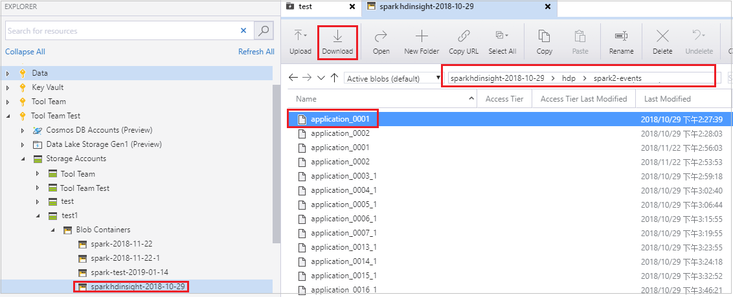This screenshot has width=733, height=297.
Task: Go up one folder with the up arrow
Action: point(334,78)
